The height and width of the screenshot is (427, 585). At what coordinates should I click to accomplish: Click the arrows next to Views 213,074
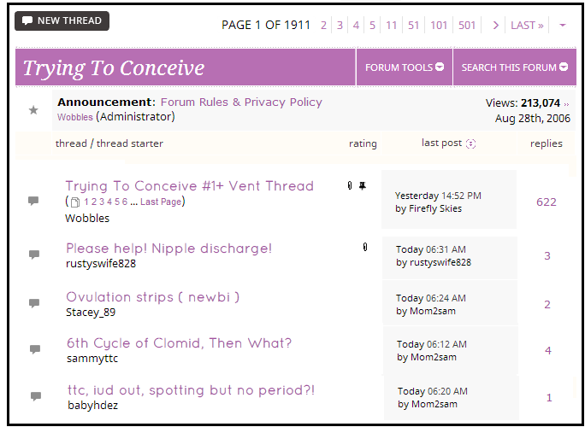566,104
